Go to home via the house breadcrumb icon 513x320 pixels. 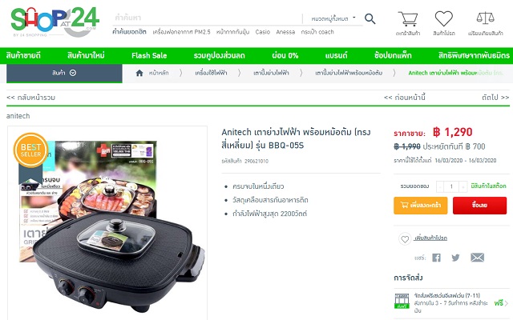(139, 73)
